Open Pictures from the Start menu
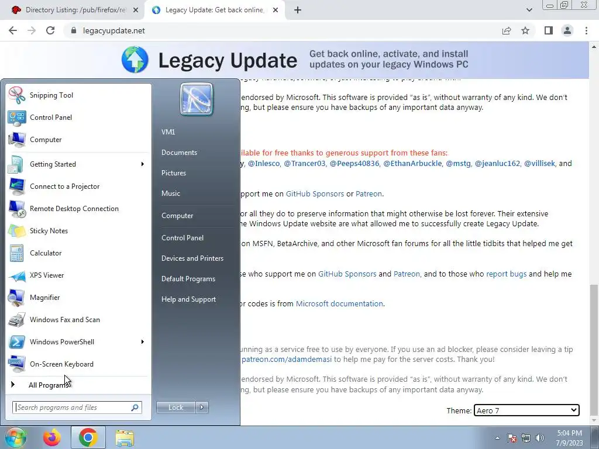 173,173
